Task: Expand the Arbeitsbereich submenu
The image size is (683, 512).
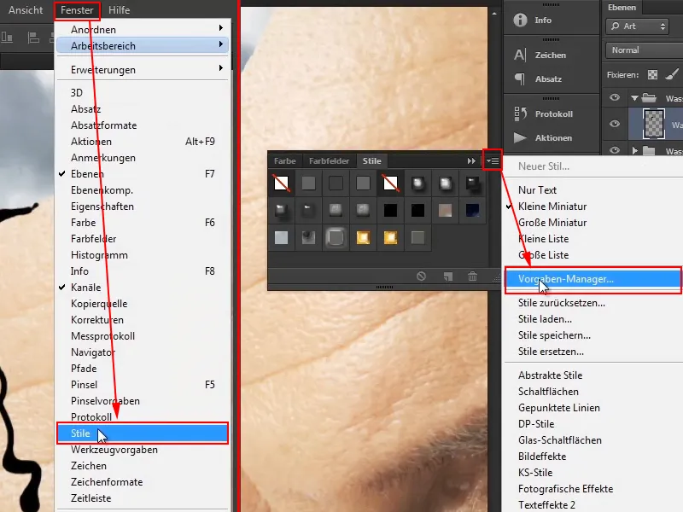Action: click(x=143, y=45)
